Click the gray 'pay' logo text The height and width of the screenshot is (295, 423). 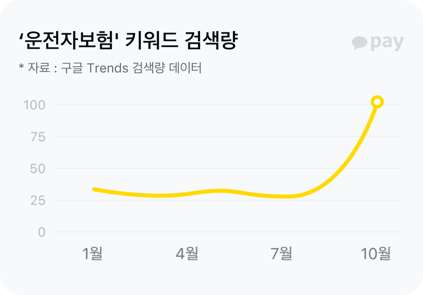pyautogui.click(x=387, y=42)
